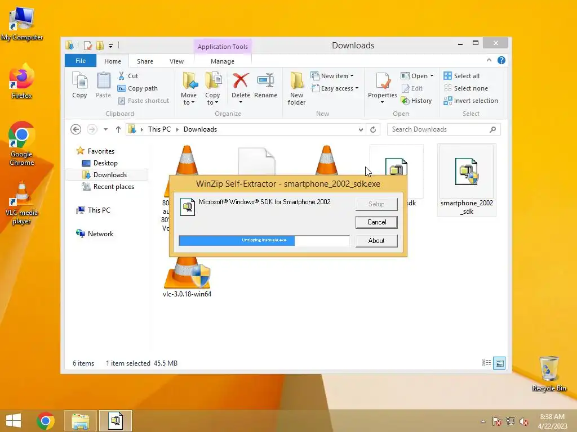Select My Computer desktop icon
The image size is (577, 432).
(x=22, y=24)
